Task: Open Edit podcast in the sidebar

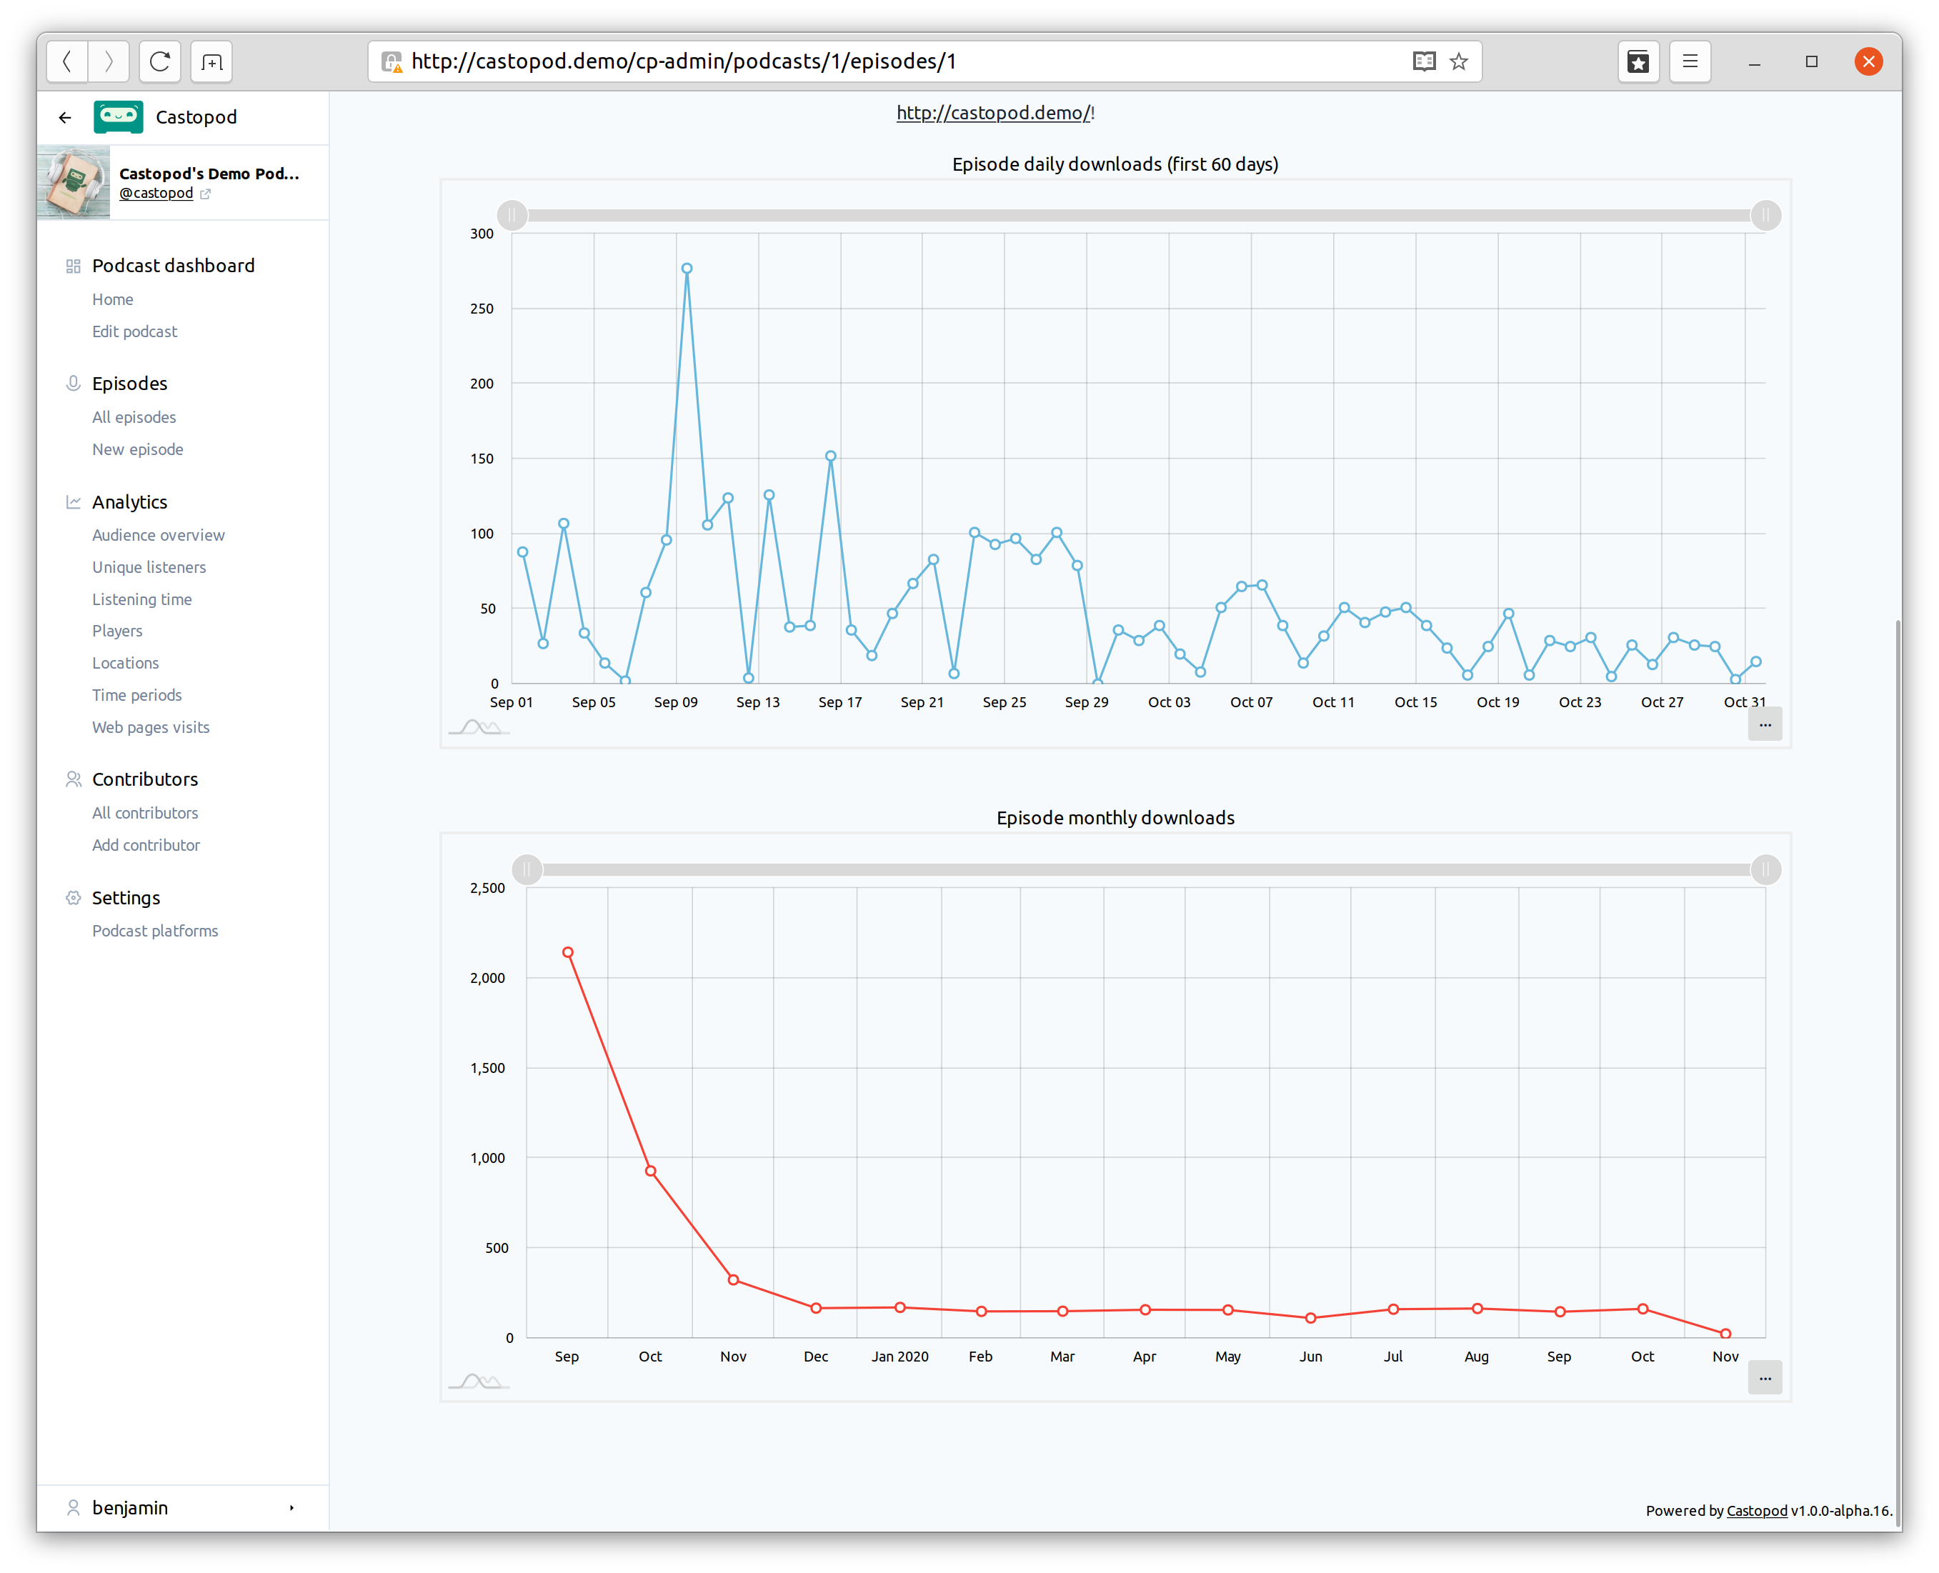Action: pos(134,331)
